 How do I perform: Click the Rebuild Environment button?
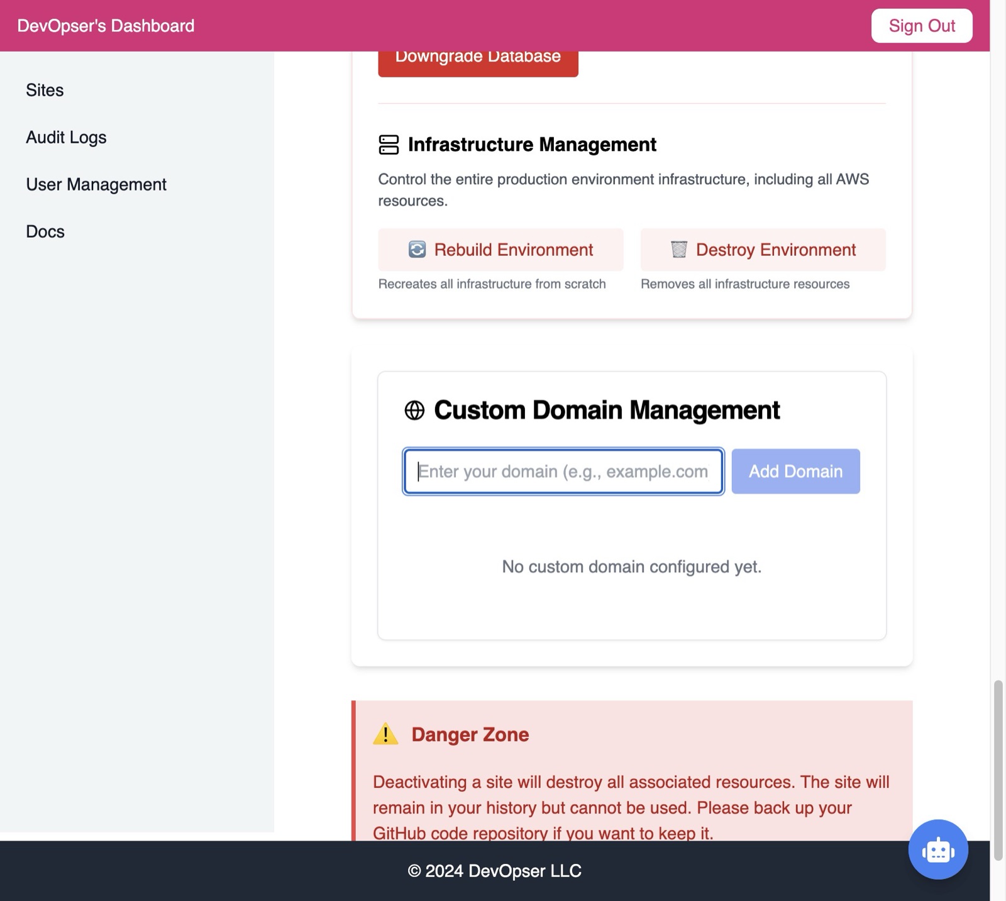click(x=500, y=250)
